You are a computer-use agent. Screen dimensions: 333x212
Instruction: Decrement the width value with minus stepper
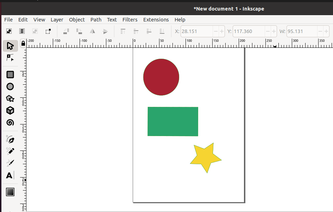321,31
